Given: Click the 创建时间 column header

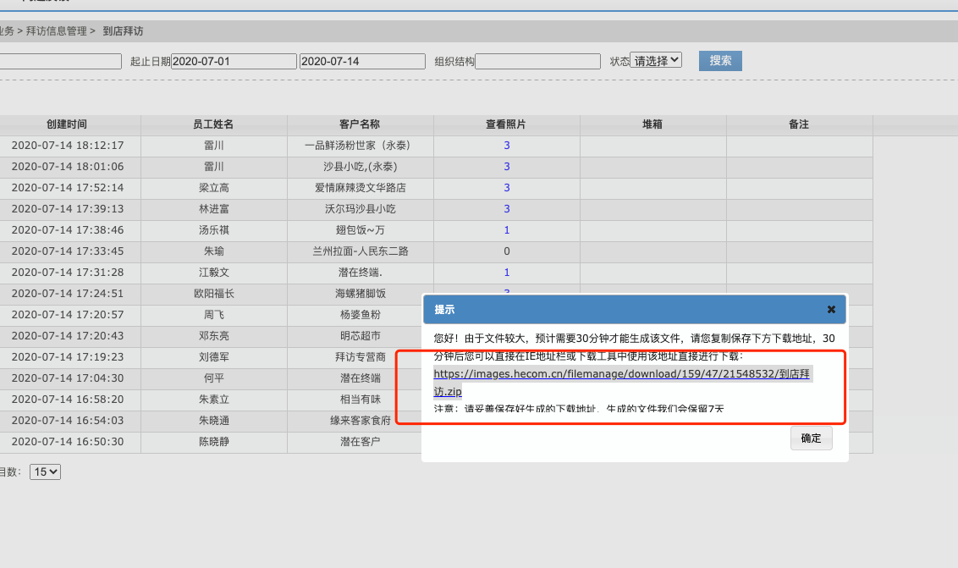Looking at the screenshot, I should pos(67,124).
